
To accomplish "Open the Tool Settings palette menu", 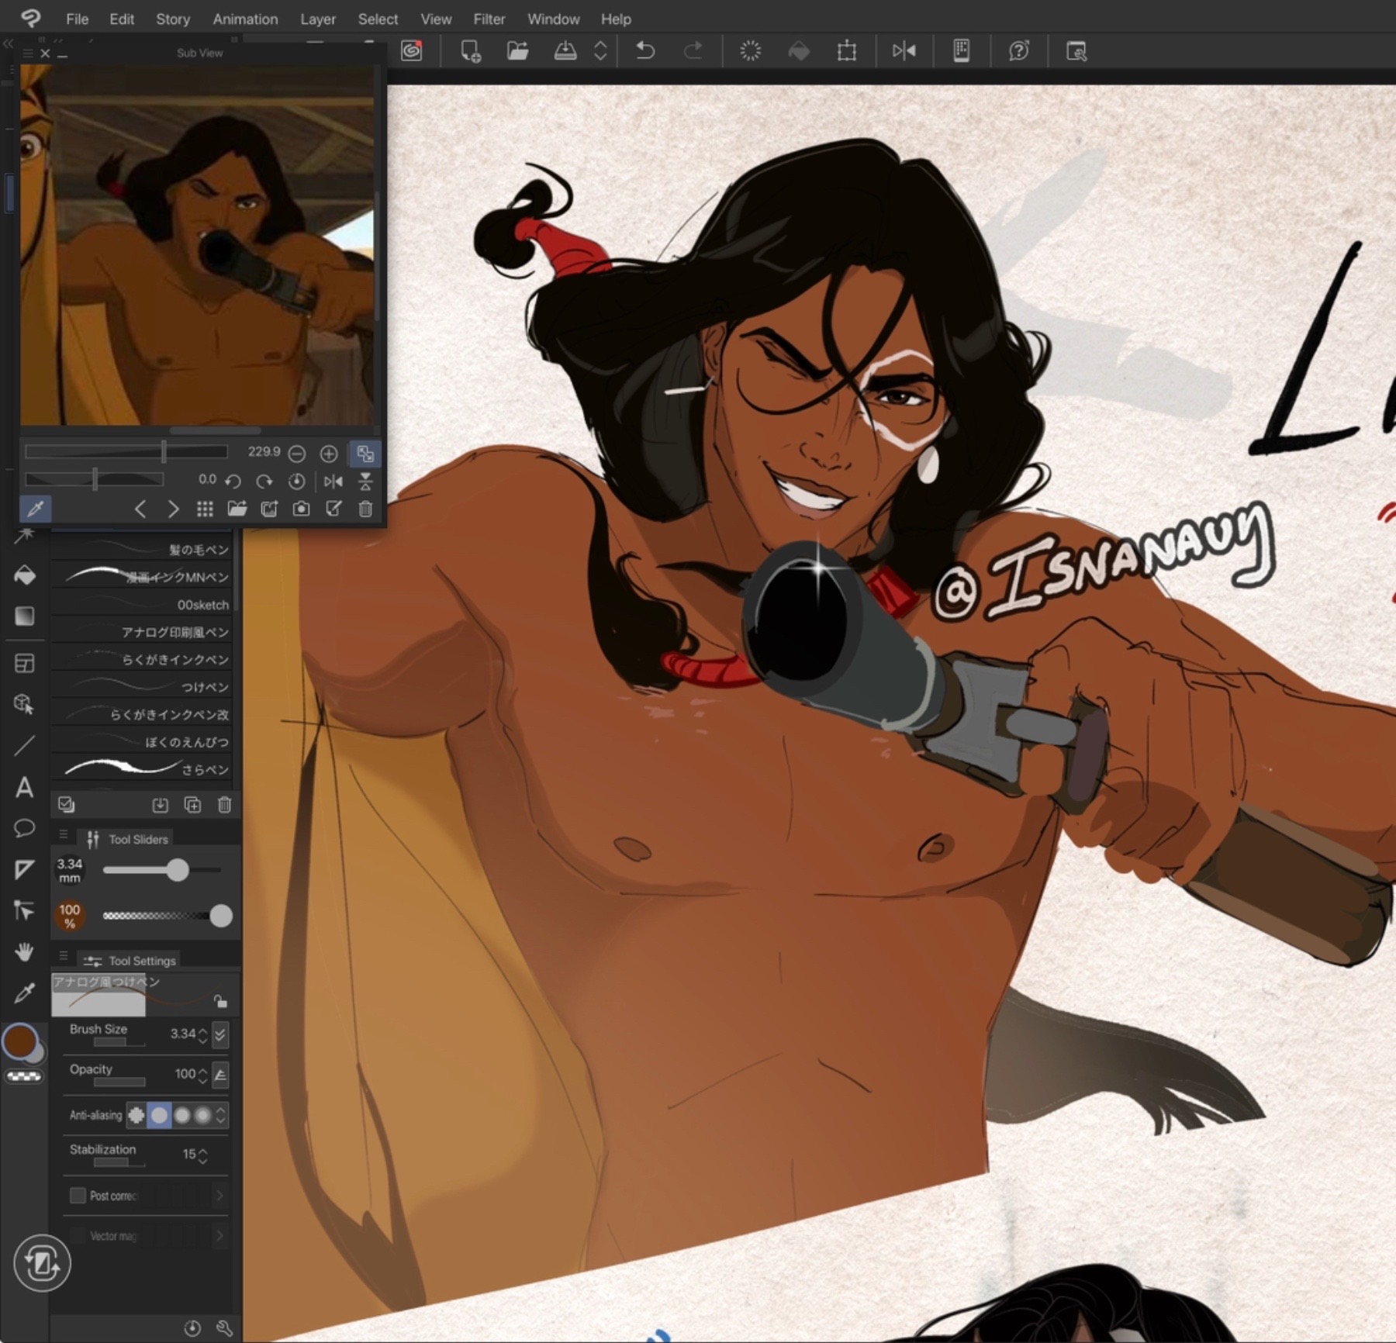I will coord(64,957).
